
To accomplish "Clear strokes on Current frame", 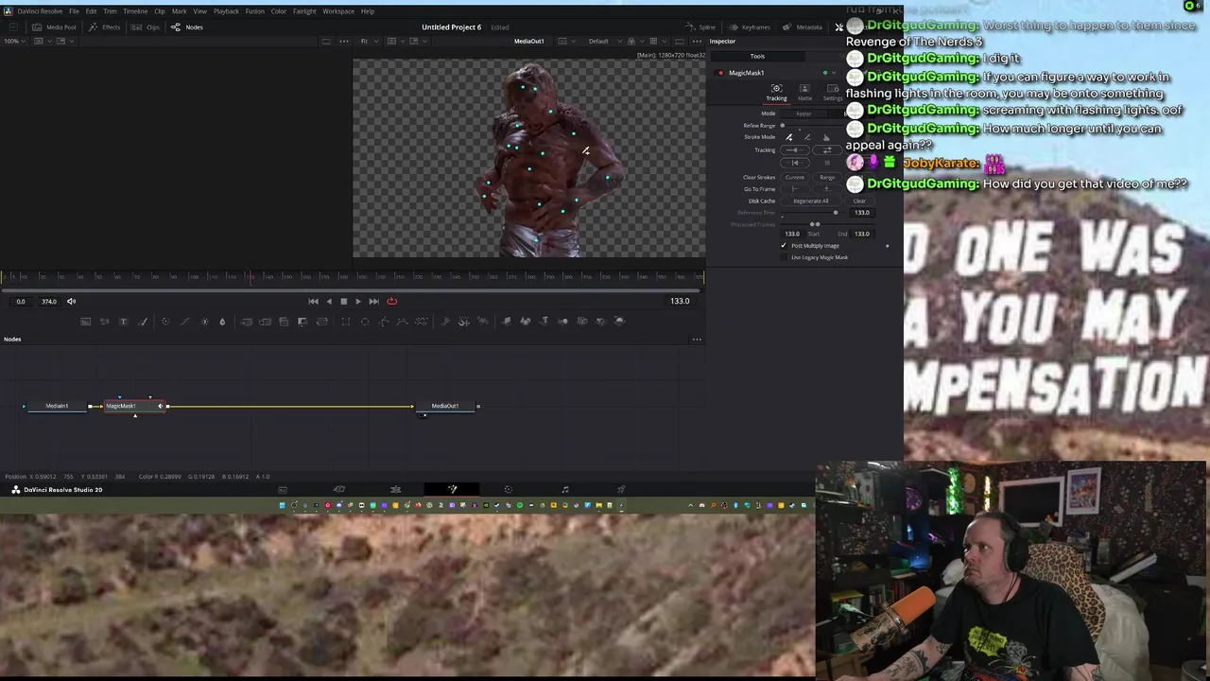I will tap(795, 177).
